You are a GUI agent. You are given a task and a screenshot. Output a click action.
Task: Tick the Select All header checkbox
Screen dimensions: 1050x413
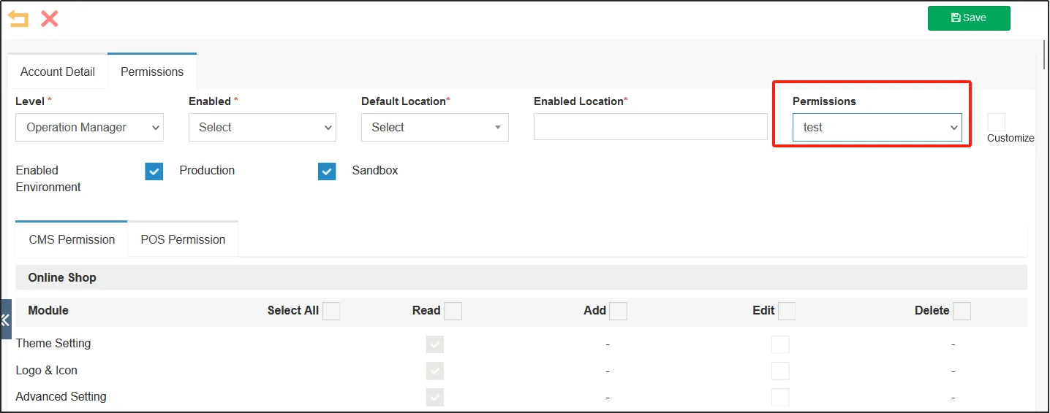[x=331, y=311]
